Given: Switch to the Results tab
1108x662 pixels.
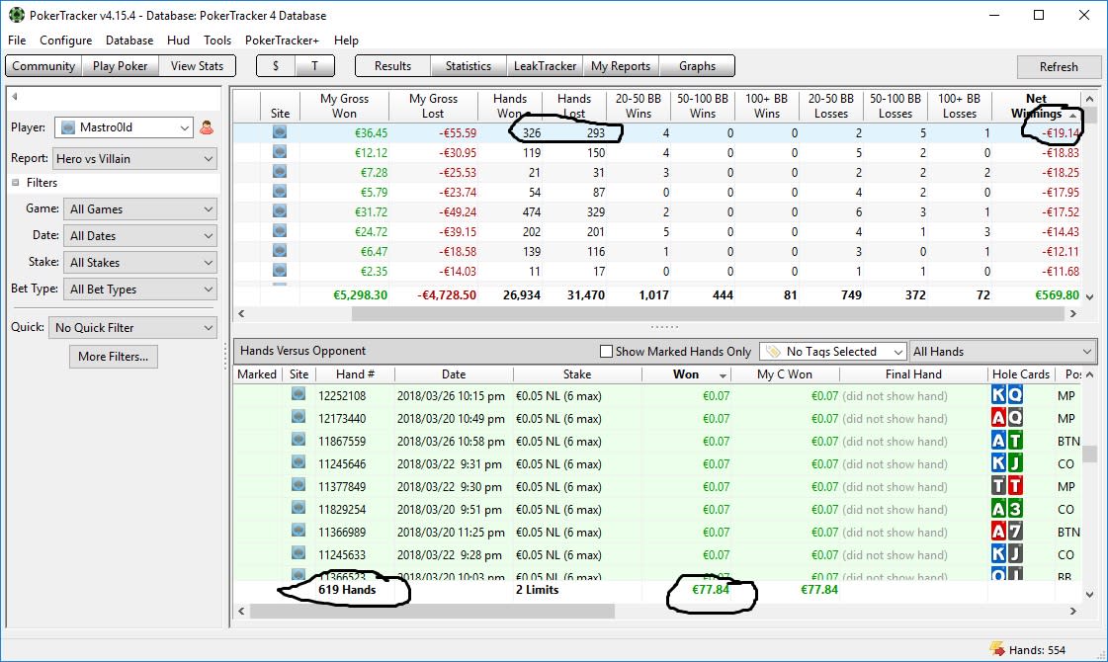Looking at the screenshot, I should 392,65.
